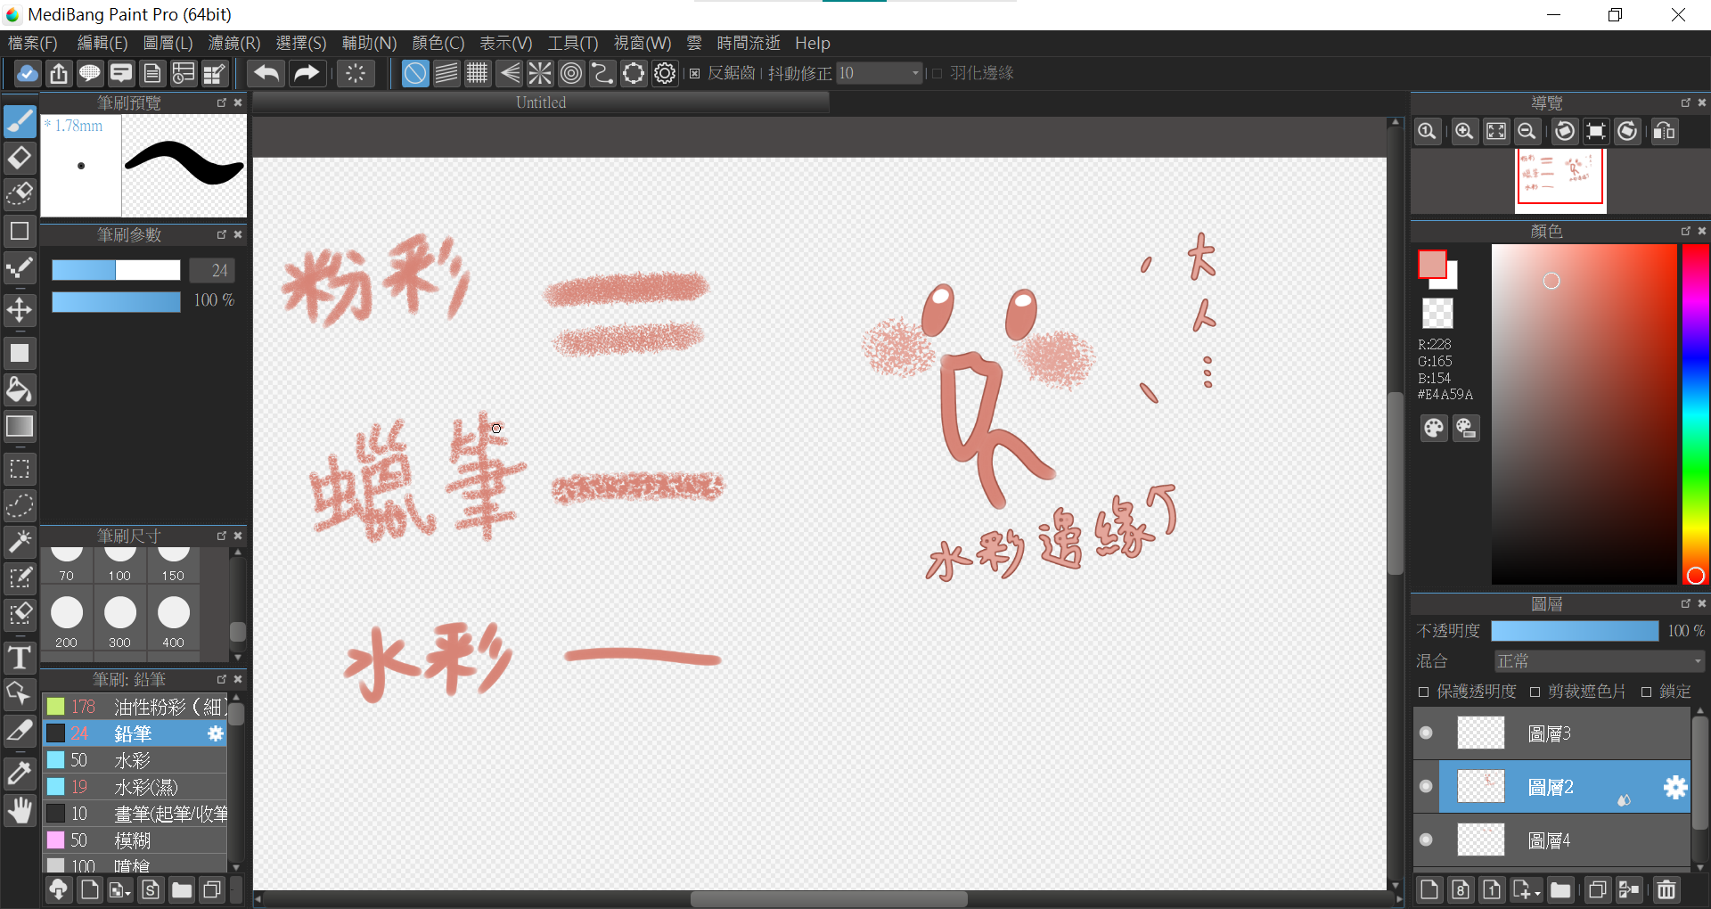Viewport: 1711px width, 909px height.
Task: Duplicate the current layer icon
Action: [x=1598, y=889]
